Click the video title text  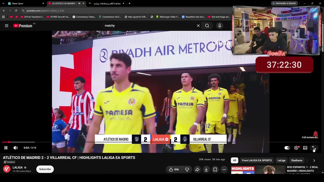tap(69, 158)
